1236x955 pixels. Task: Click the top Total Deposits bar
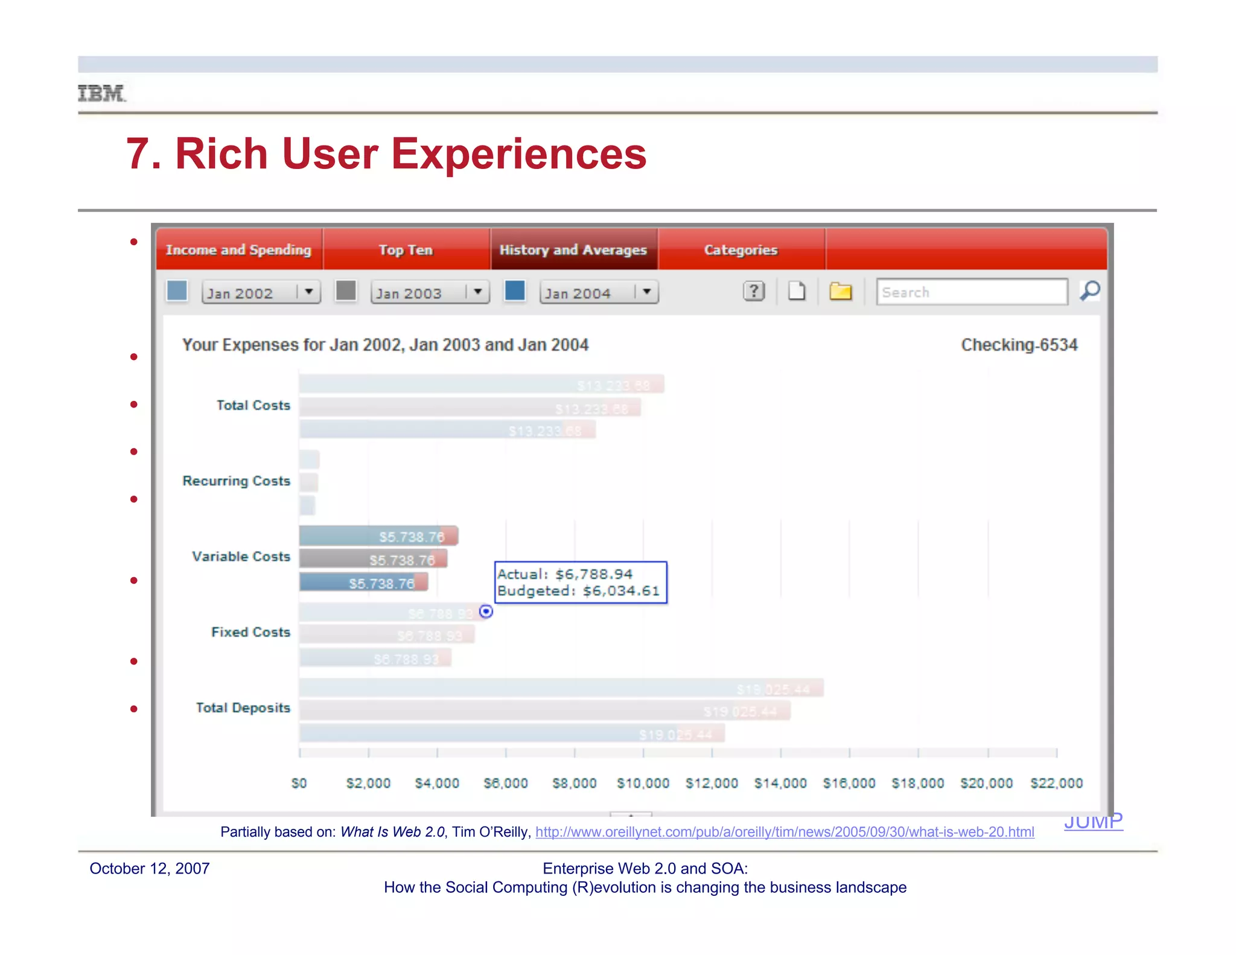pos(561,688)
